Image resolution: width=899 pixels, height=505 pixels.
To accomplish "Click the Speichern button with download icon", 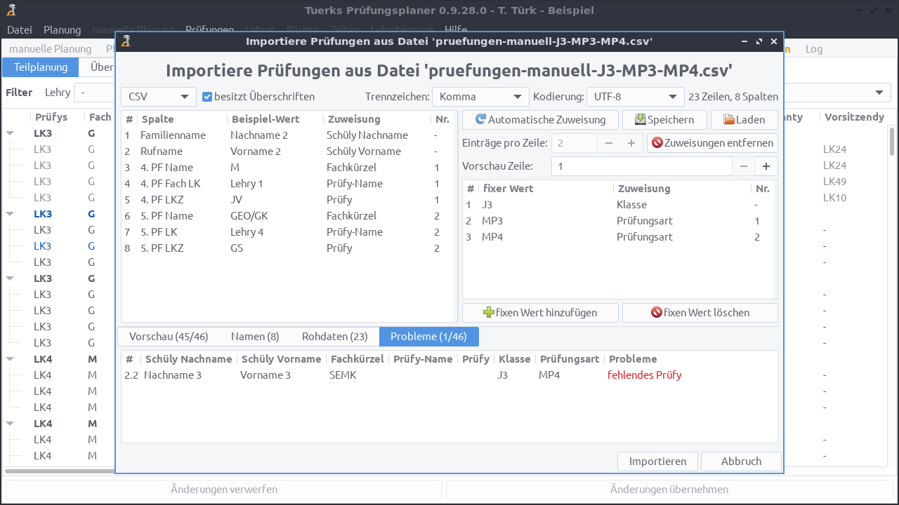I will 664,120.
